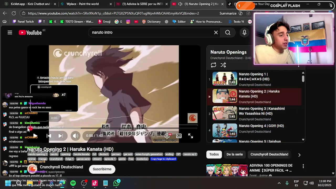
Task: Start voice search with the microphone
Action: click(244, 33)
